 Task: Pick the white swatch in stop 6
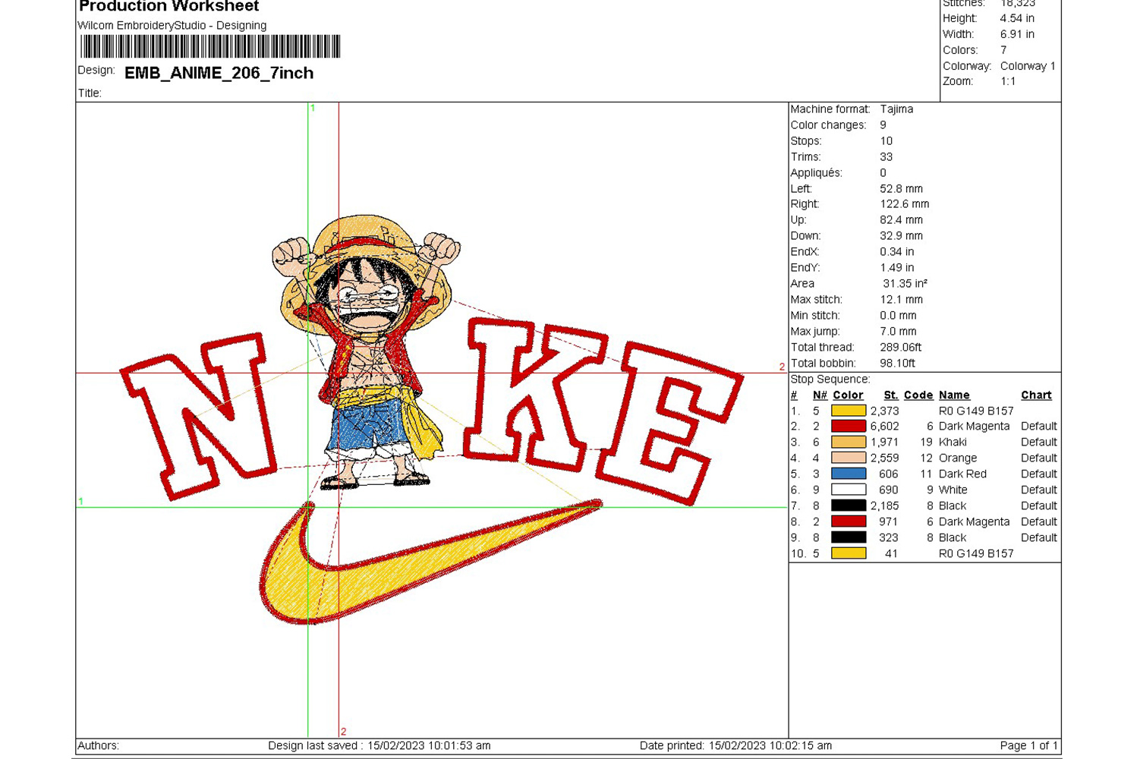coord(848,490)
